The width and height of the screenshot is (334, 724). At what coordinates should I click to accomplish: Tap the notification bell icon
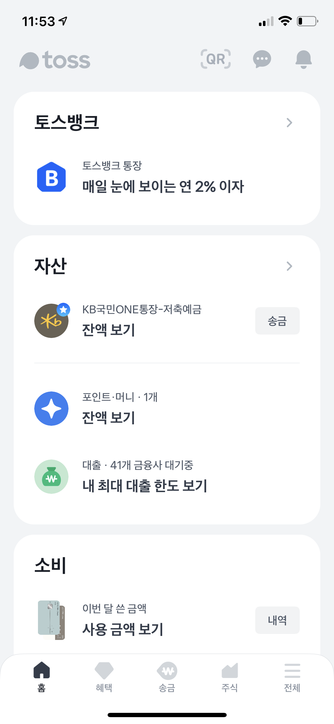point(303,59)
